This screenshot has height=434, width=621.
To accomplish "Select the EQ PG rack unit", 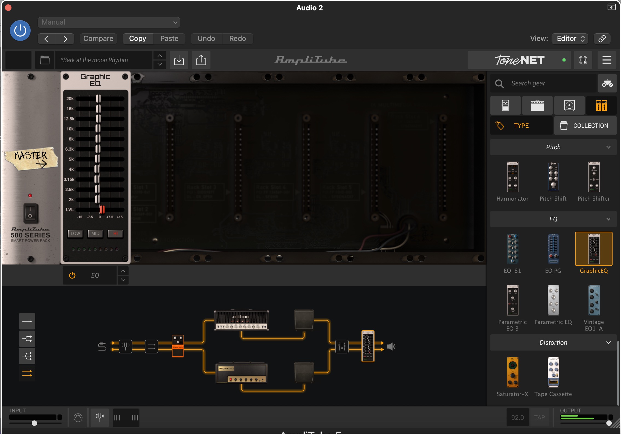I will click(x=553, y=254).
